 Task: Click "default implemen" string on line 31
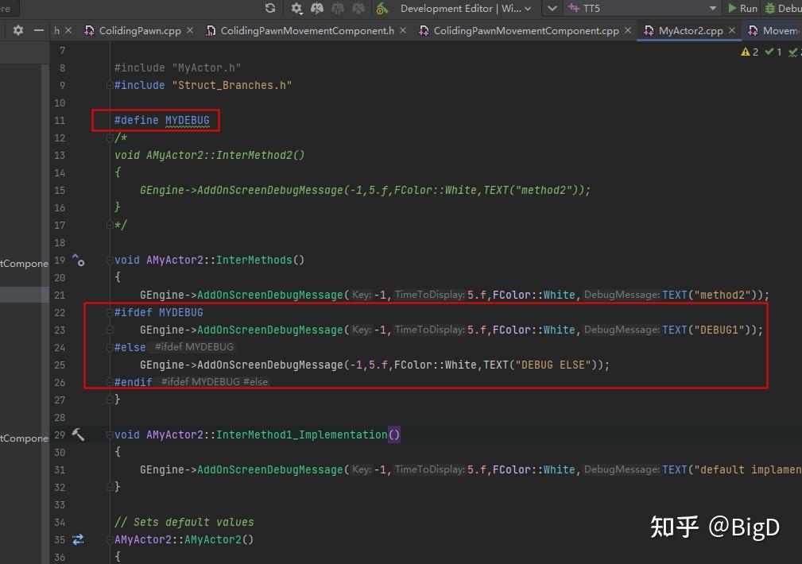click(x=748, y=469)
